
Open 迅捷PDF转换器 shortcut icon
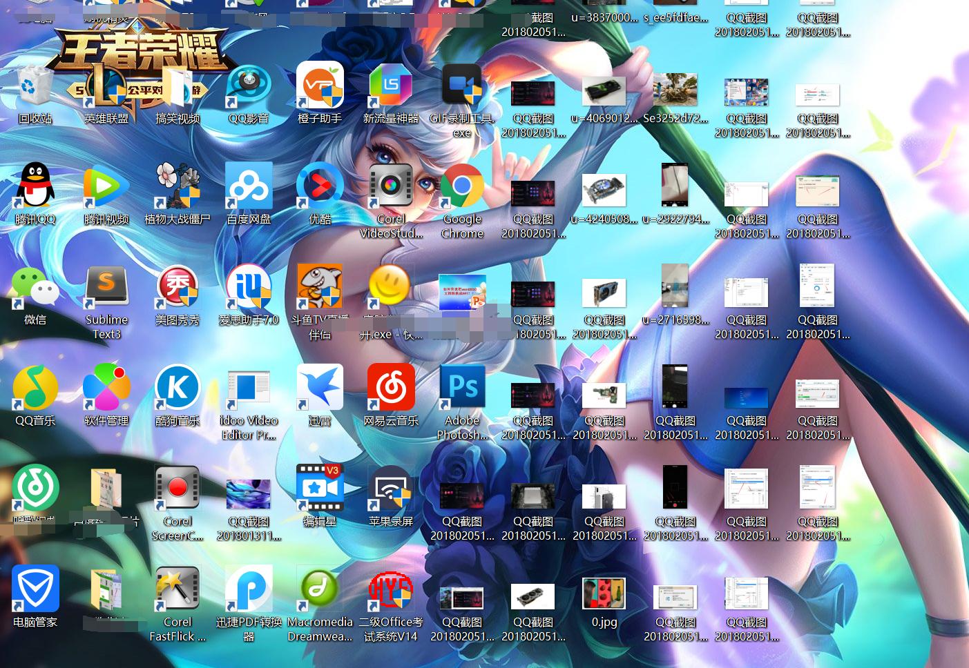(249, 590)
